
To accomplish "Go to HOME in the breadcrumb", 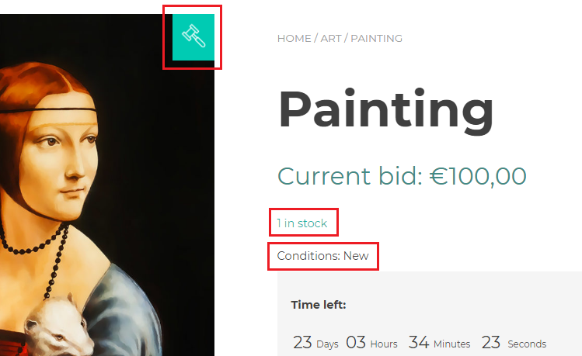I will click(294, 39).
